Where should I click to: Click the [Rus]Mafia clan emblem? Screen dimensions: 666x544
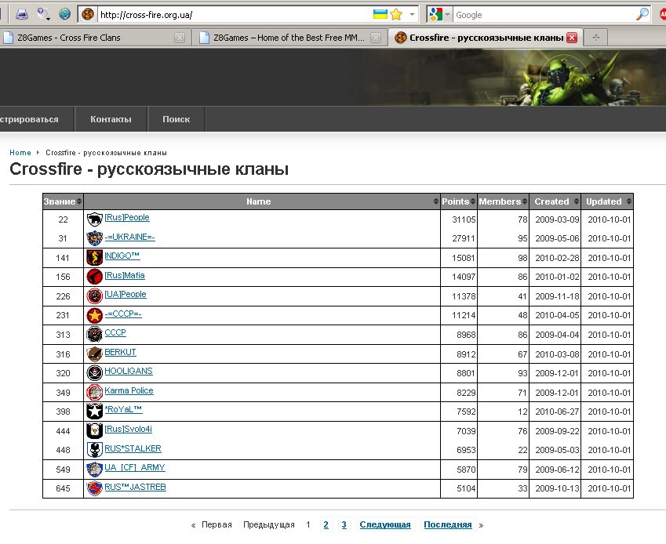(94, 277)
